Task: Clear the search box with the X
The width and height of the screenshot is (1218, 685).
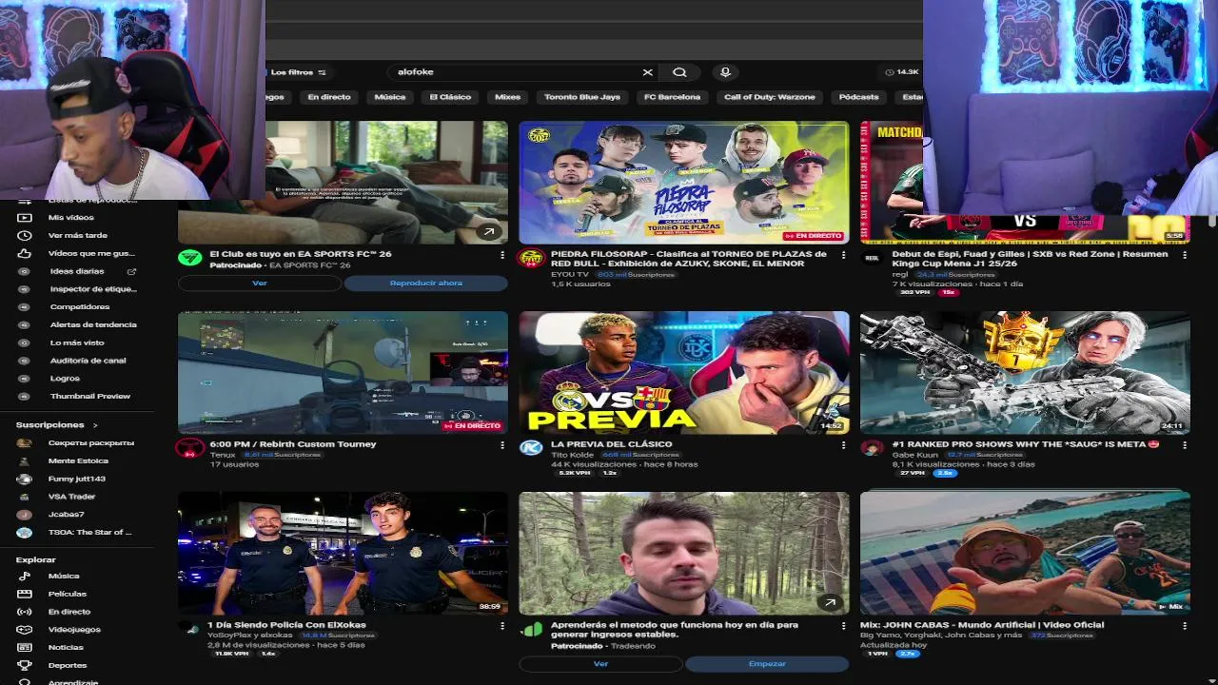Action: pos(648,72)
